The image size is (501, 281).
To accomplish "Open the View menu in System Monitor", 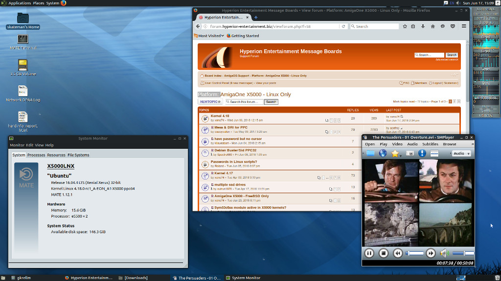I will [39, 145].
